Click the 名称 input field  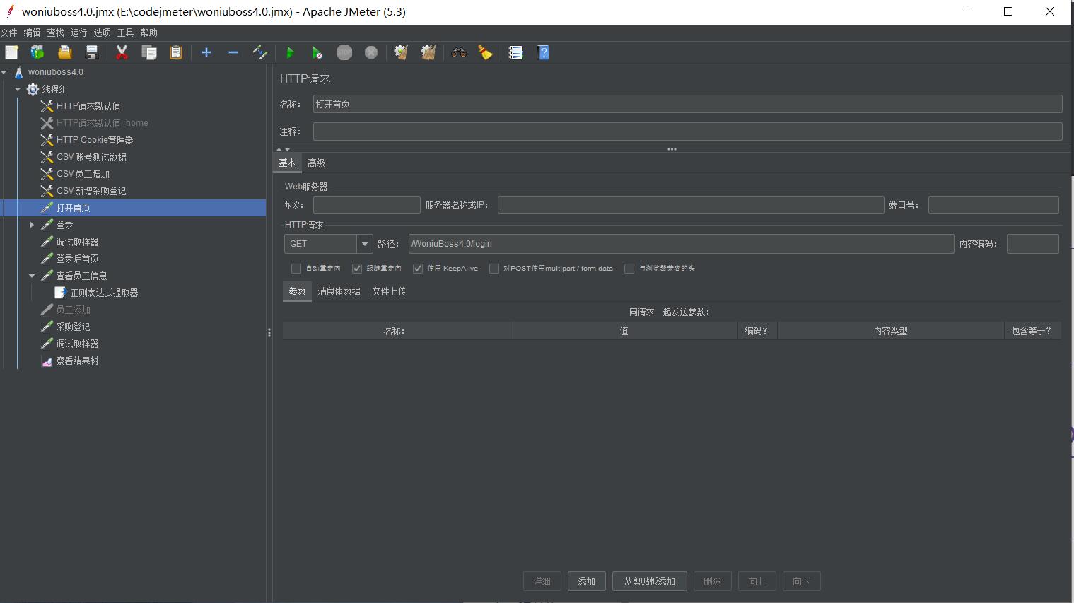(687, 104)
